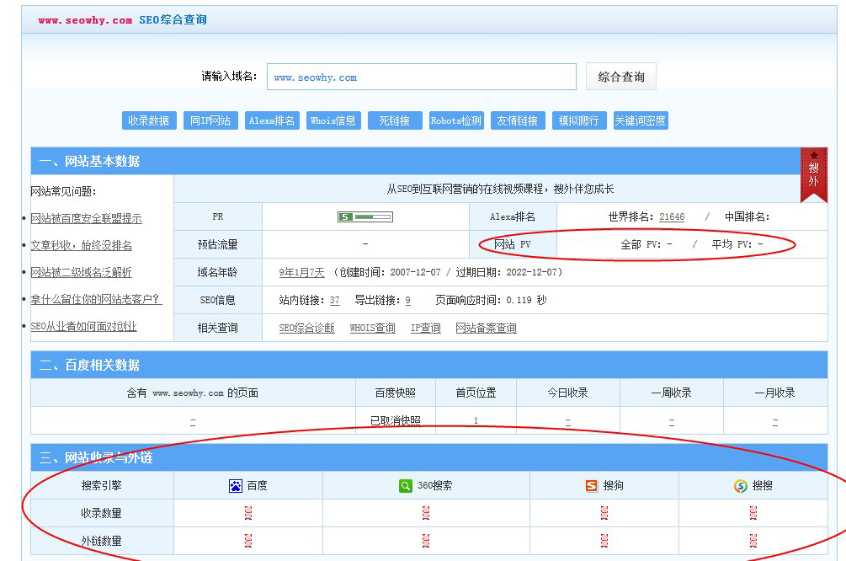Select the Whois信息 tab
846x561 pixels.
333,120
